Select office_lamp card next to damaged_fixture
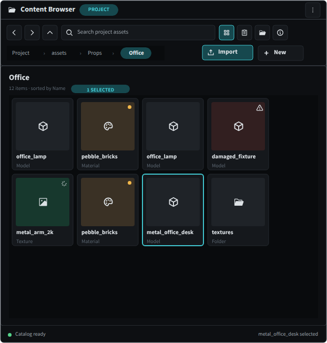 pyautogui.click(x=173, y=134)
